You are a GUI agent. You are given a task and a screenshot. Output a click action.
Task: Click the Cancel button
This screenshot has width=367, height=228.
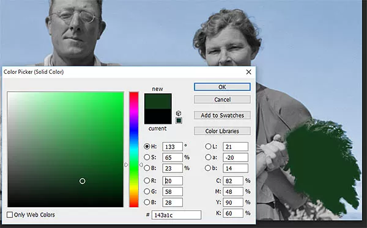[x=222, y=99]
